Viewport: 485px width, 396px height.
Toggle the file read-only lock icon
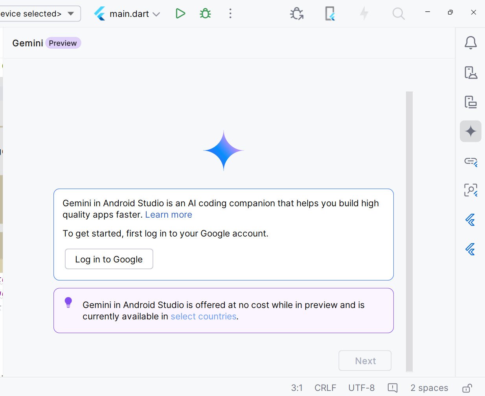tap(467, 388)
